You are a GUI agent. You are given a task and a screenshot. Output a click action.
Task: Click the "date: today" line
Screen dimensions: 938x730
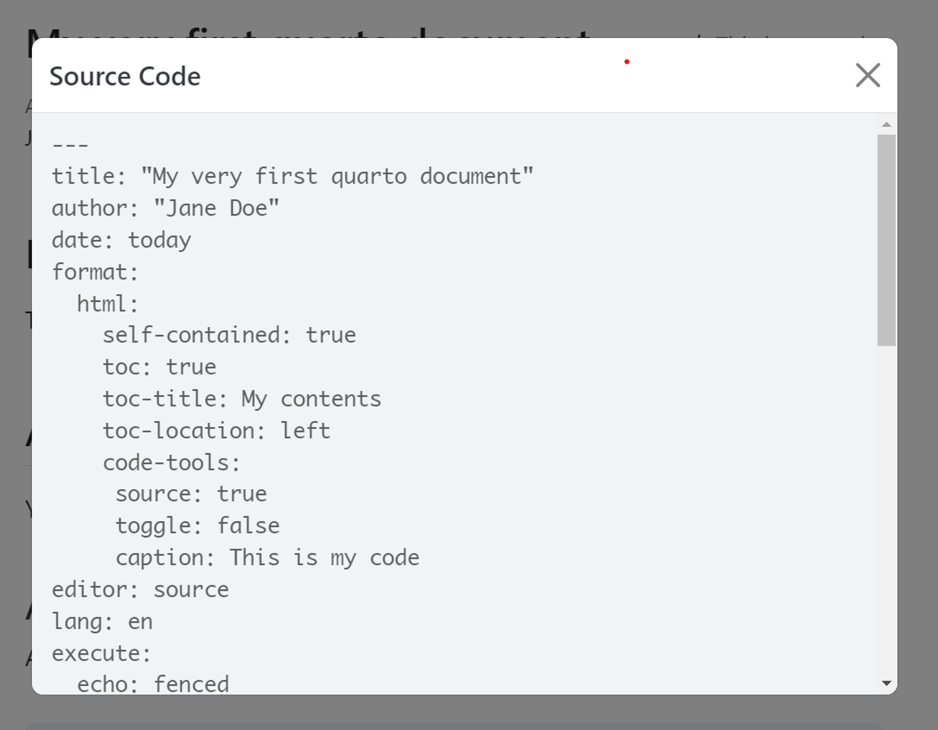click(x=122, y=240)
